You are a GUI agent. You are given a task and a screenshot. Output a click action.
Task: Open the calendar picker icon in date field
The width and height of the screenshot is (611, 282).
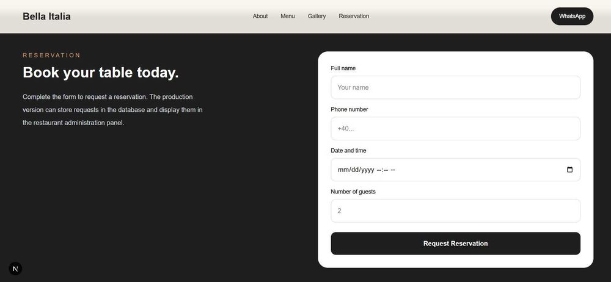569,170
